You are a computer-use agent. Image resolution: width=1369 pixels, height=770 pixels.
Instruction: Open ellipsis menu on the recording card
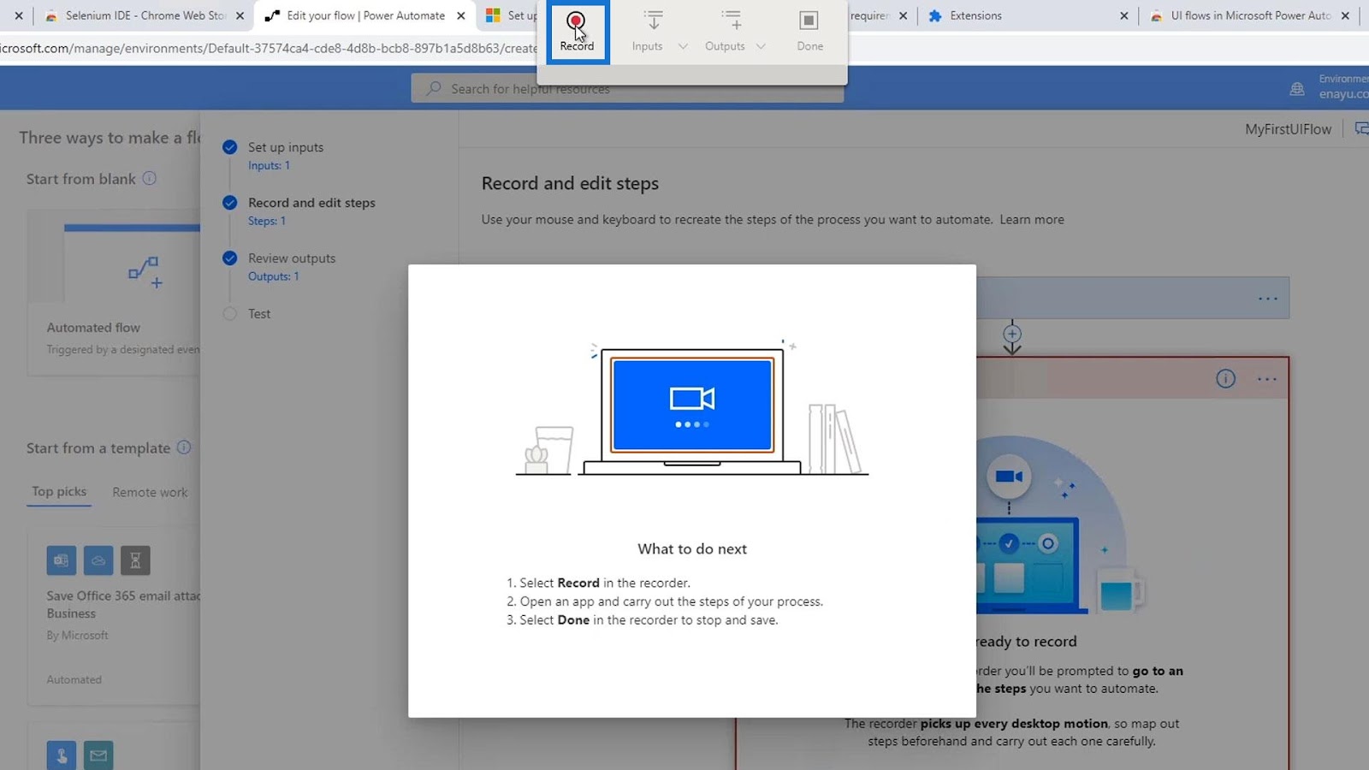tap(1267, 379)
